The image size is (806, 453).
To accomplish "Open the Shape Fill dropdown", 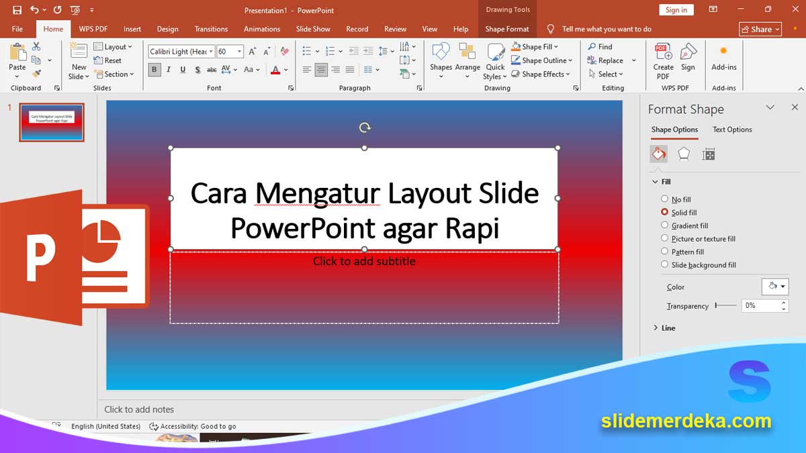I will [535, 47].
